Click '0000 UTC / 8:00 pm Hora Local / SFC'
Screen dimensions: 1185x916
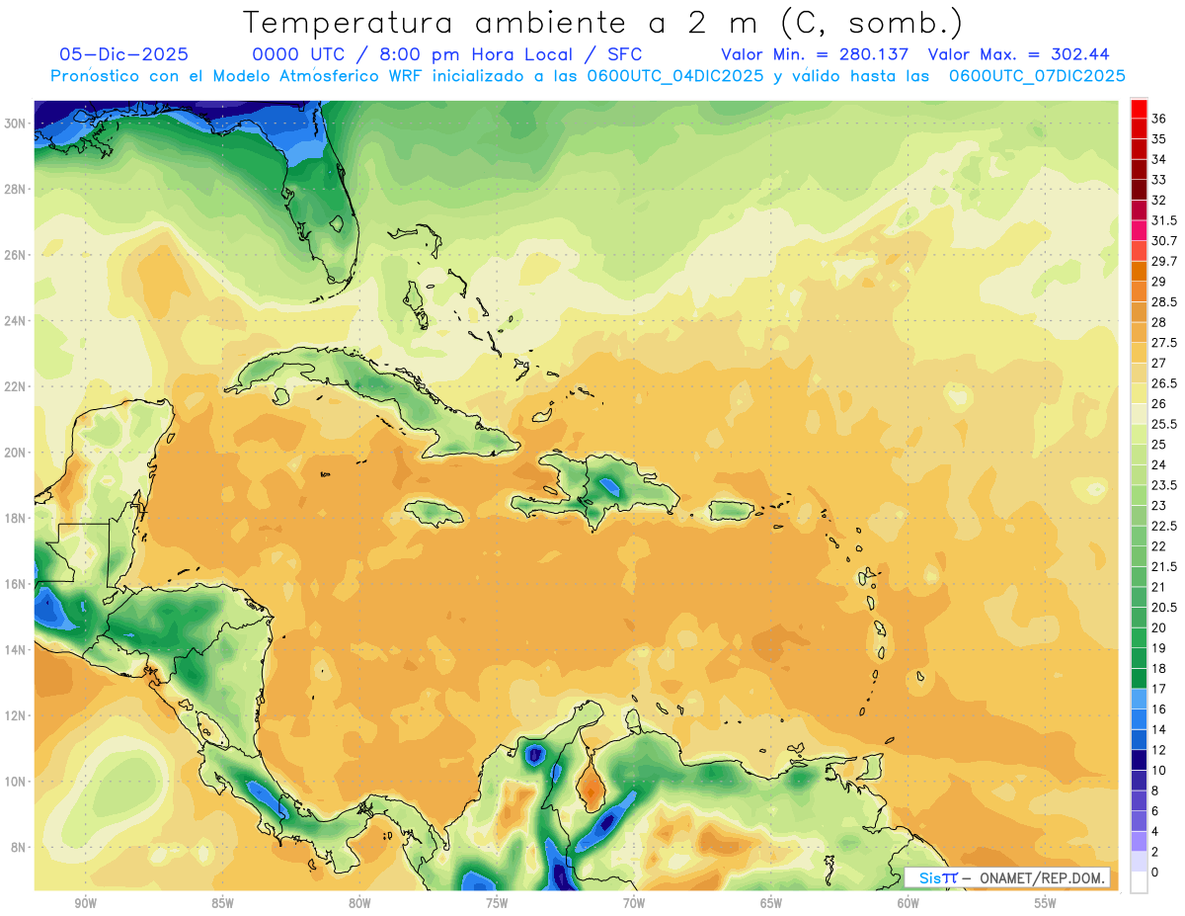tap(447, 54)
